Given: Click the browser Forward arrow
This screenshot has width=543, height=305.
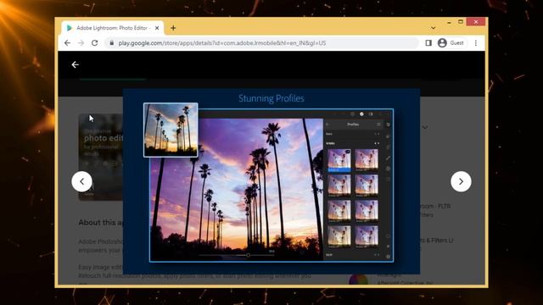Looking at the screenshot, I should point(81,43).
